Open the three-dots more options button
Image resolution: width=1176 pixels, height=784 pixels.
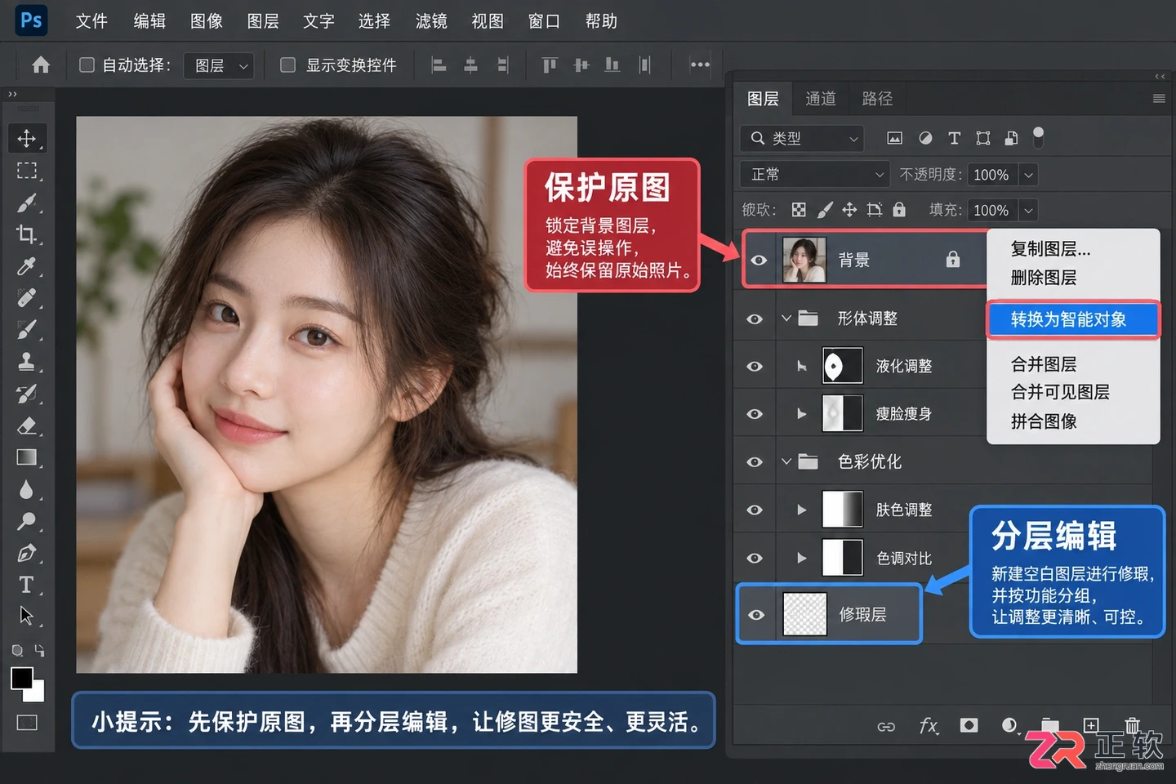click(x=700, y=65)
